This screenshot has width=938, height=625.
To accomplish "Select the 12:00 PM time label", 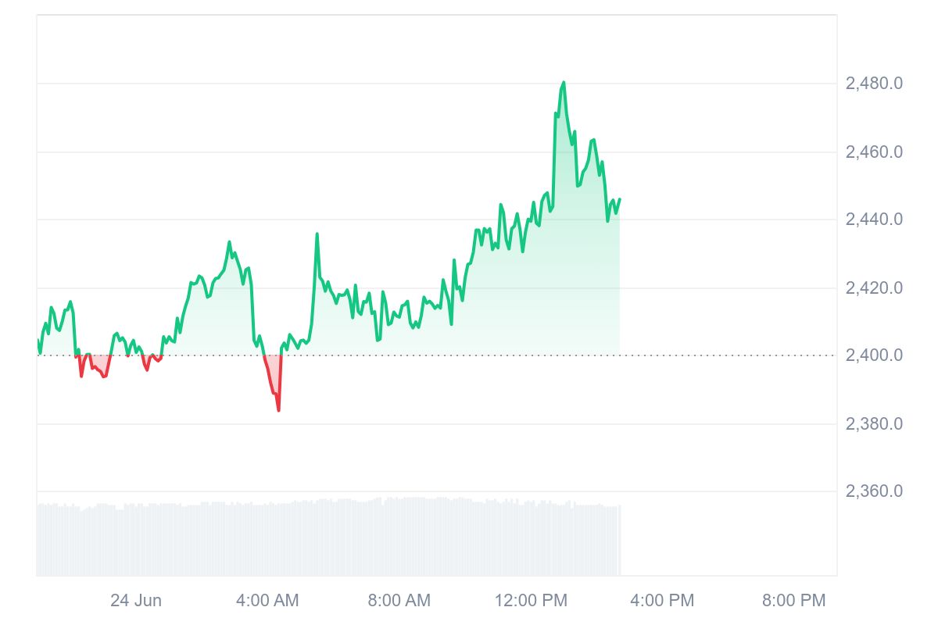I will (531, 600).
